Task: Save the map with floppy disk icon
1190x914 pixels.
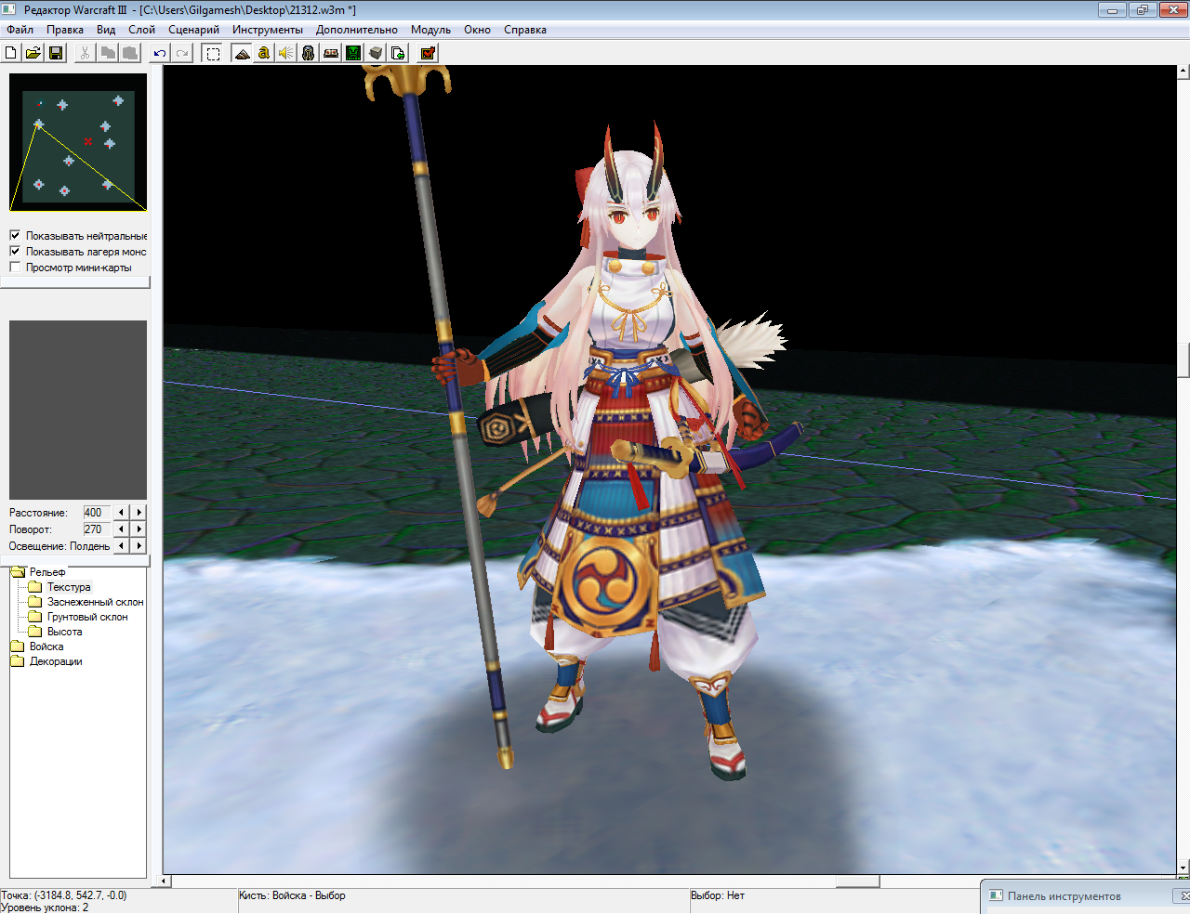Action: [x=56, y=53]
